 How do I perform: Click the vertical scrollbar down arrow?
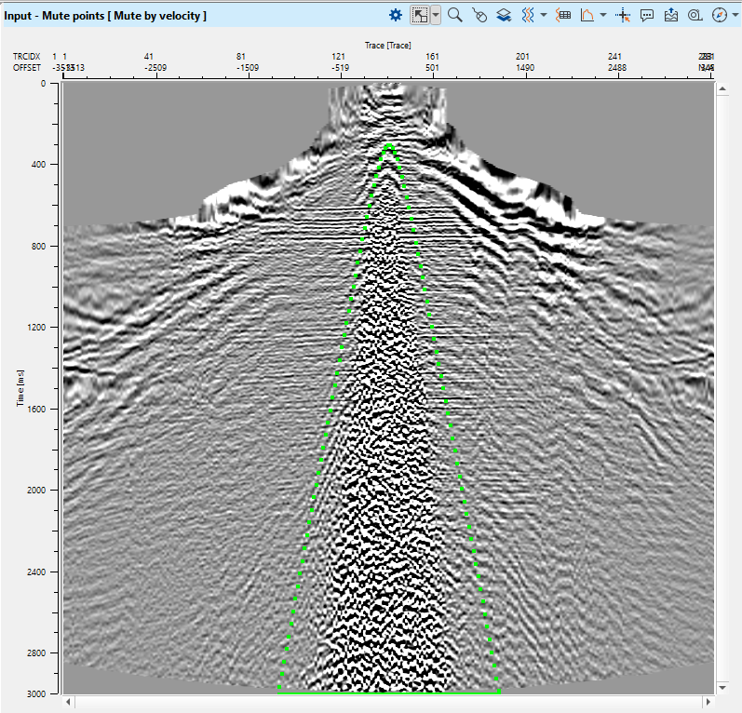722,688
